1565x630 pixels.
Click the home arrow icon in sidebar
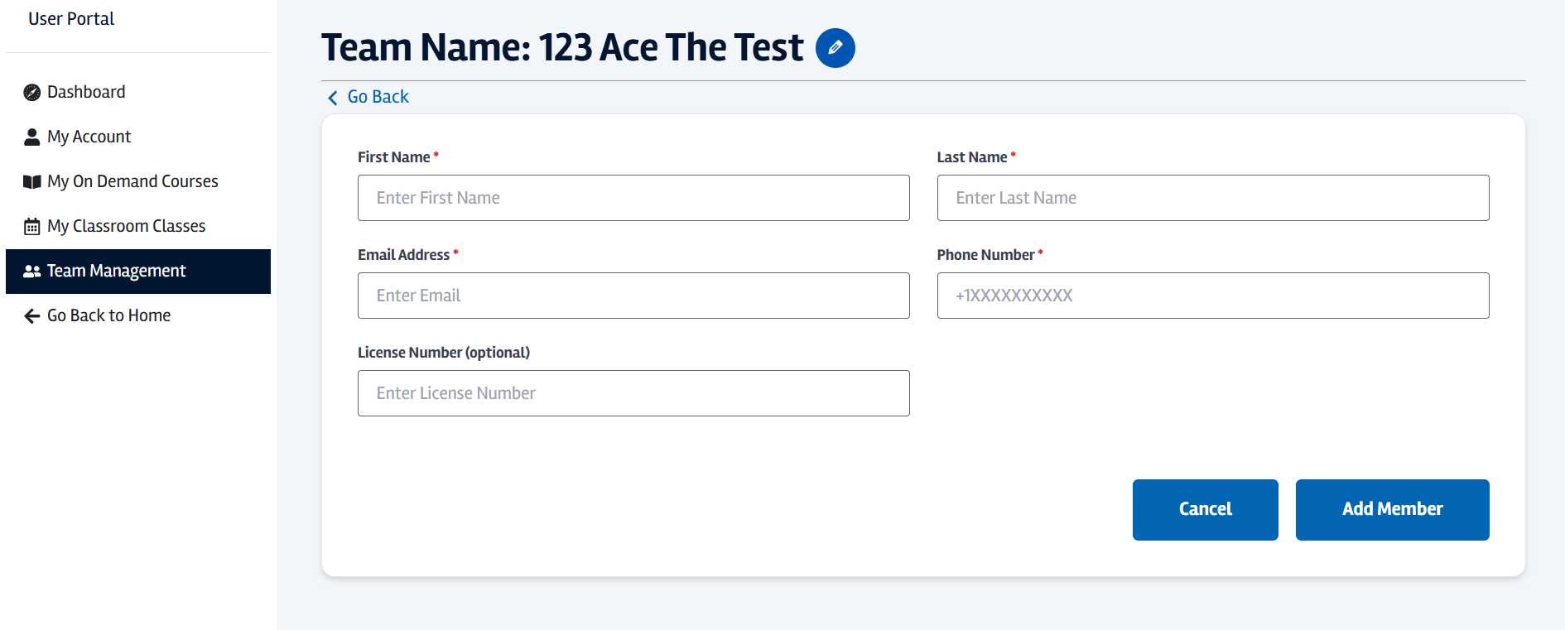click(31, 315)
